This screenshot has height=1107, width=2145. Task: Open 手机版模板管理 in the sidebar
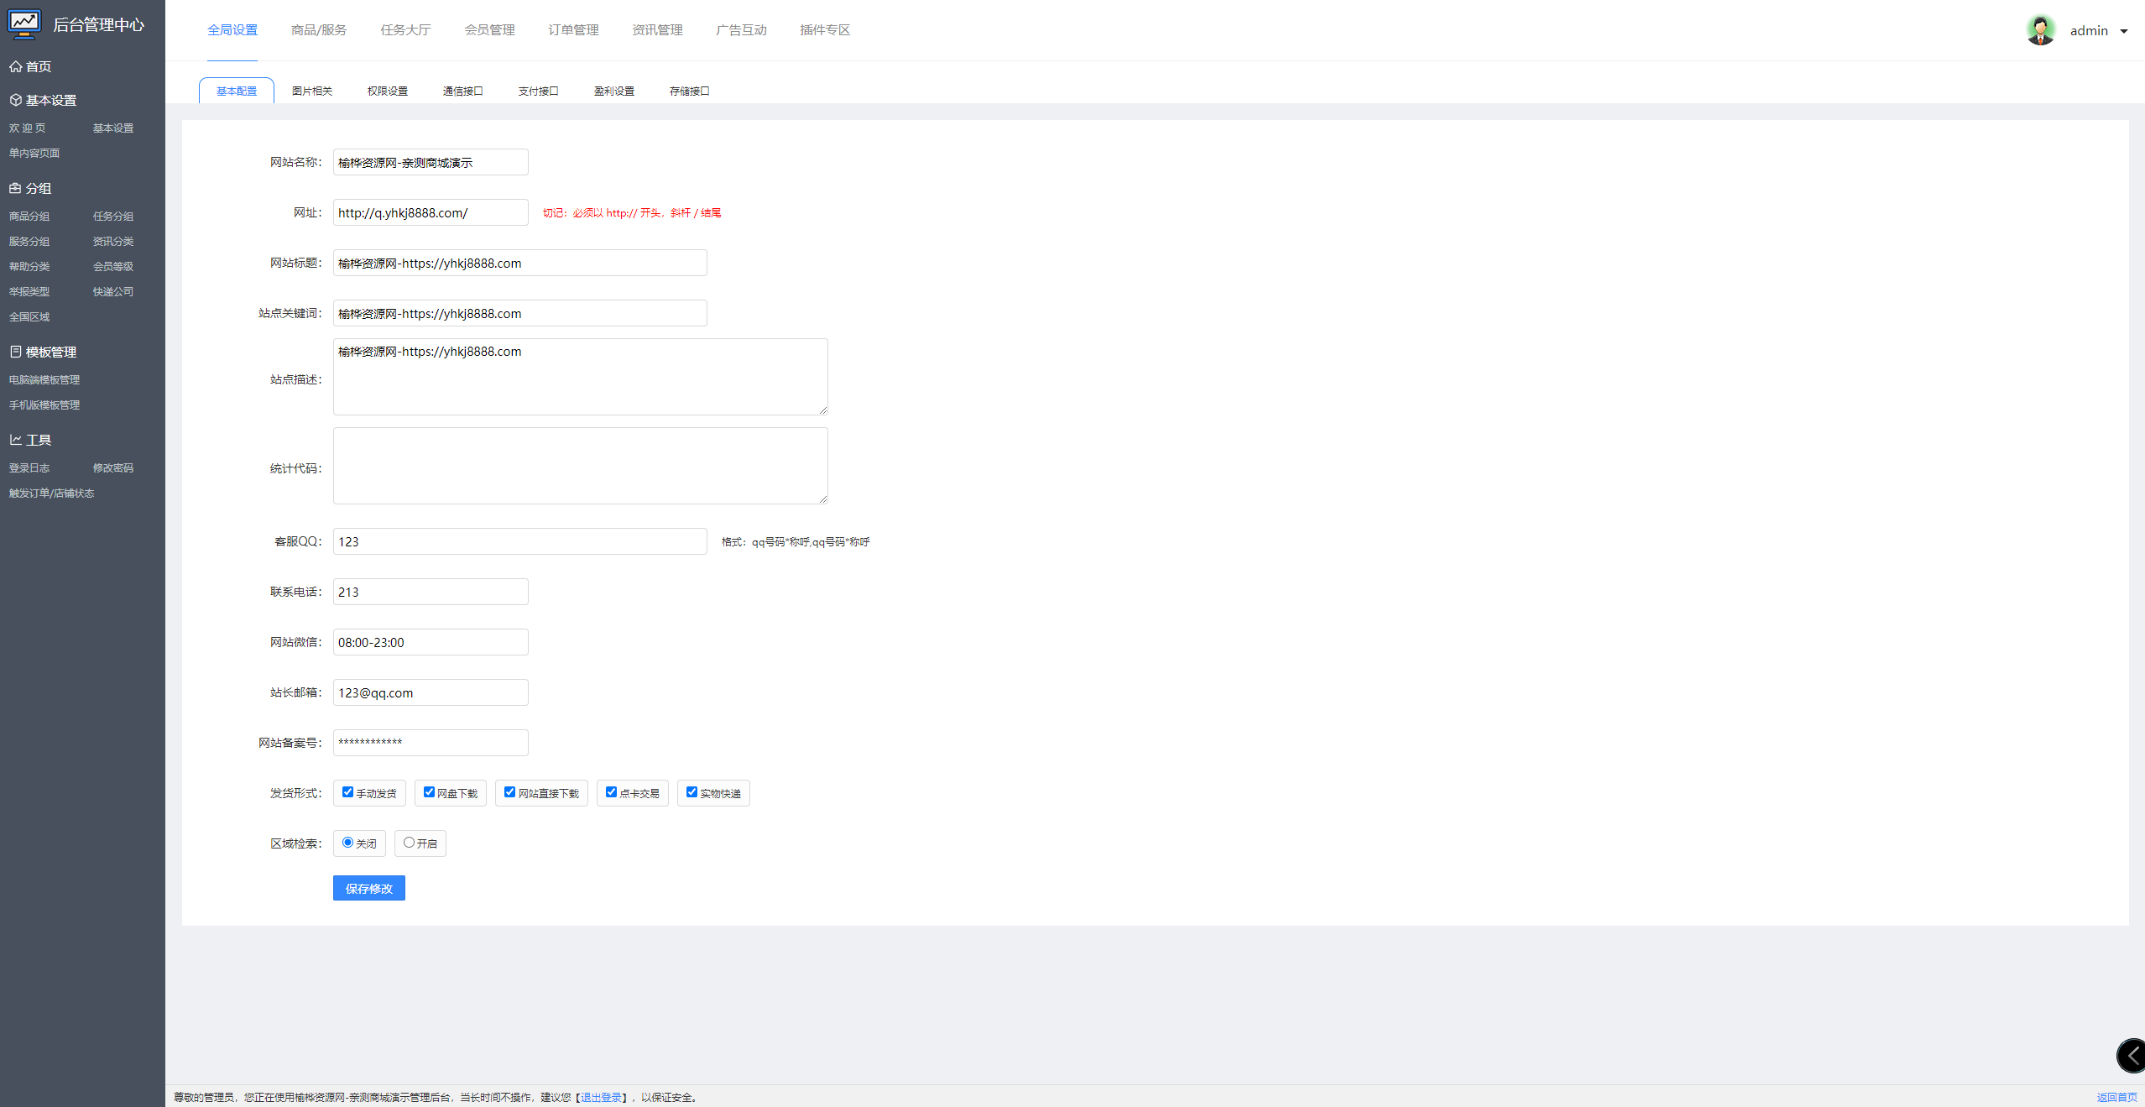44,405
